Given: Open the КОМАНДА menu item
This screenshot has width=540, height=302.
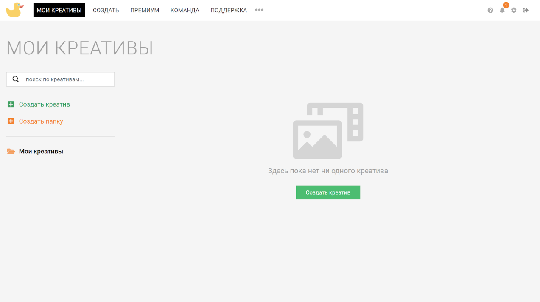Looking at the screenshot, I should click(x=185, y=10).
